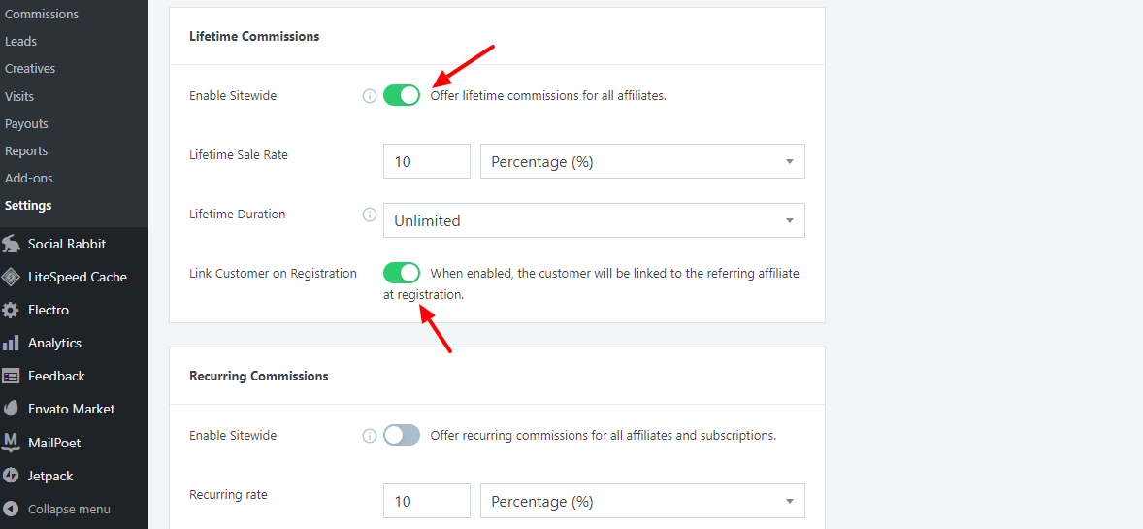Disable lifetime commissions sitewide toggle
The image size is (1143, 529).
[x=402, y=95]
